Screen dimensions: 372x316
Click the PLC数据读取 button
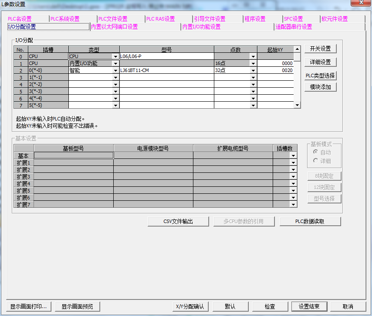tap(310, 221)
